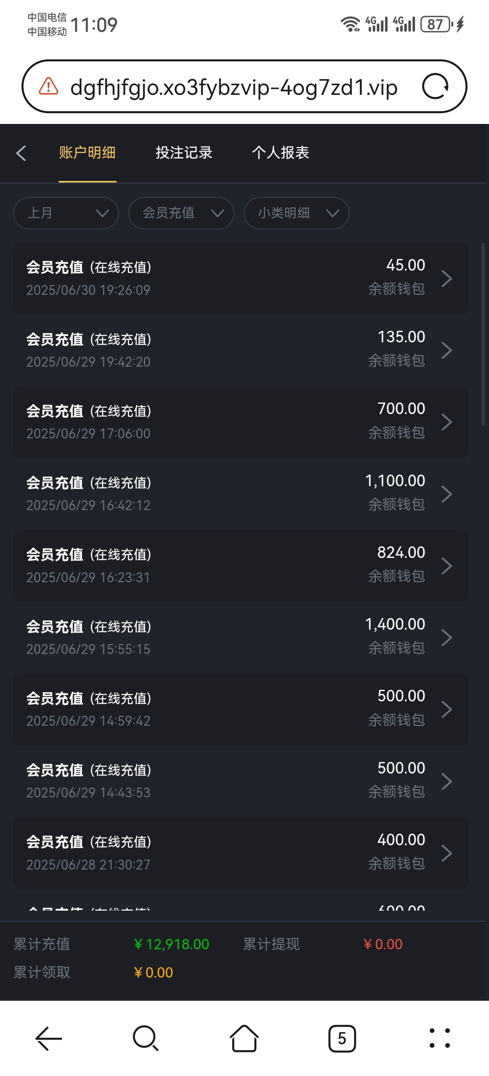Open the browser search icon in bottom bar
489x1076 pixels.
tap(146, 1039)
